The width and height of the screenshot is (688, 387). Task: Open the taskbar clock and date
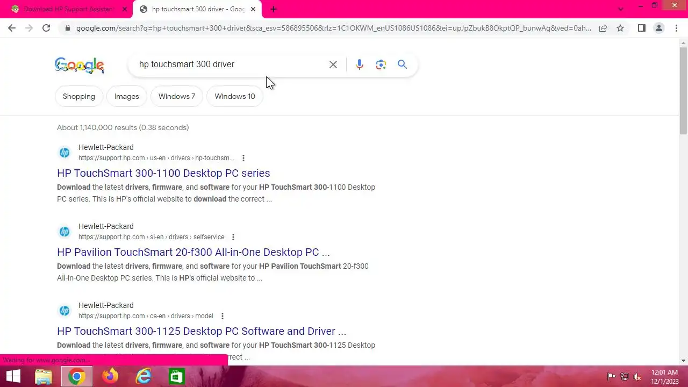tap(665, 376)
